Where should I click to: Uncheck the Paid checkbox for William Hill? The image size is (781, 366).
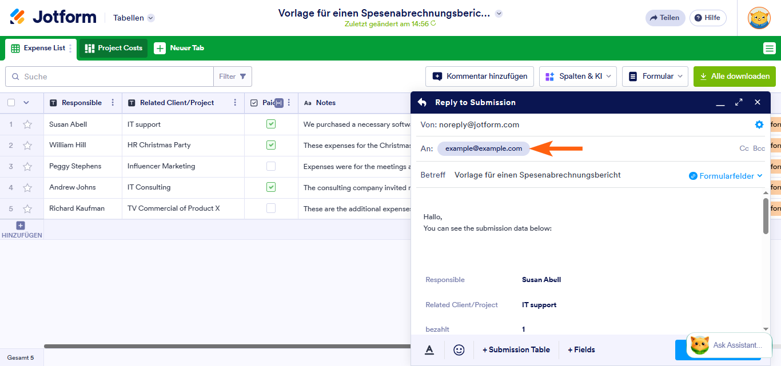pos(271,145)
